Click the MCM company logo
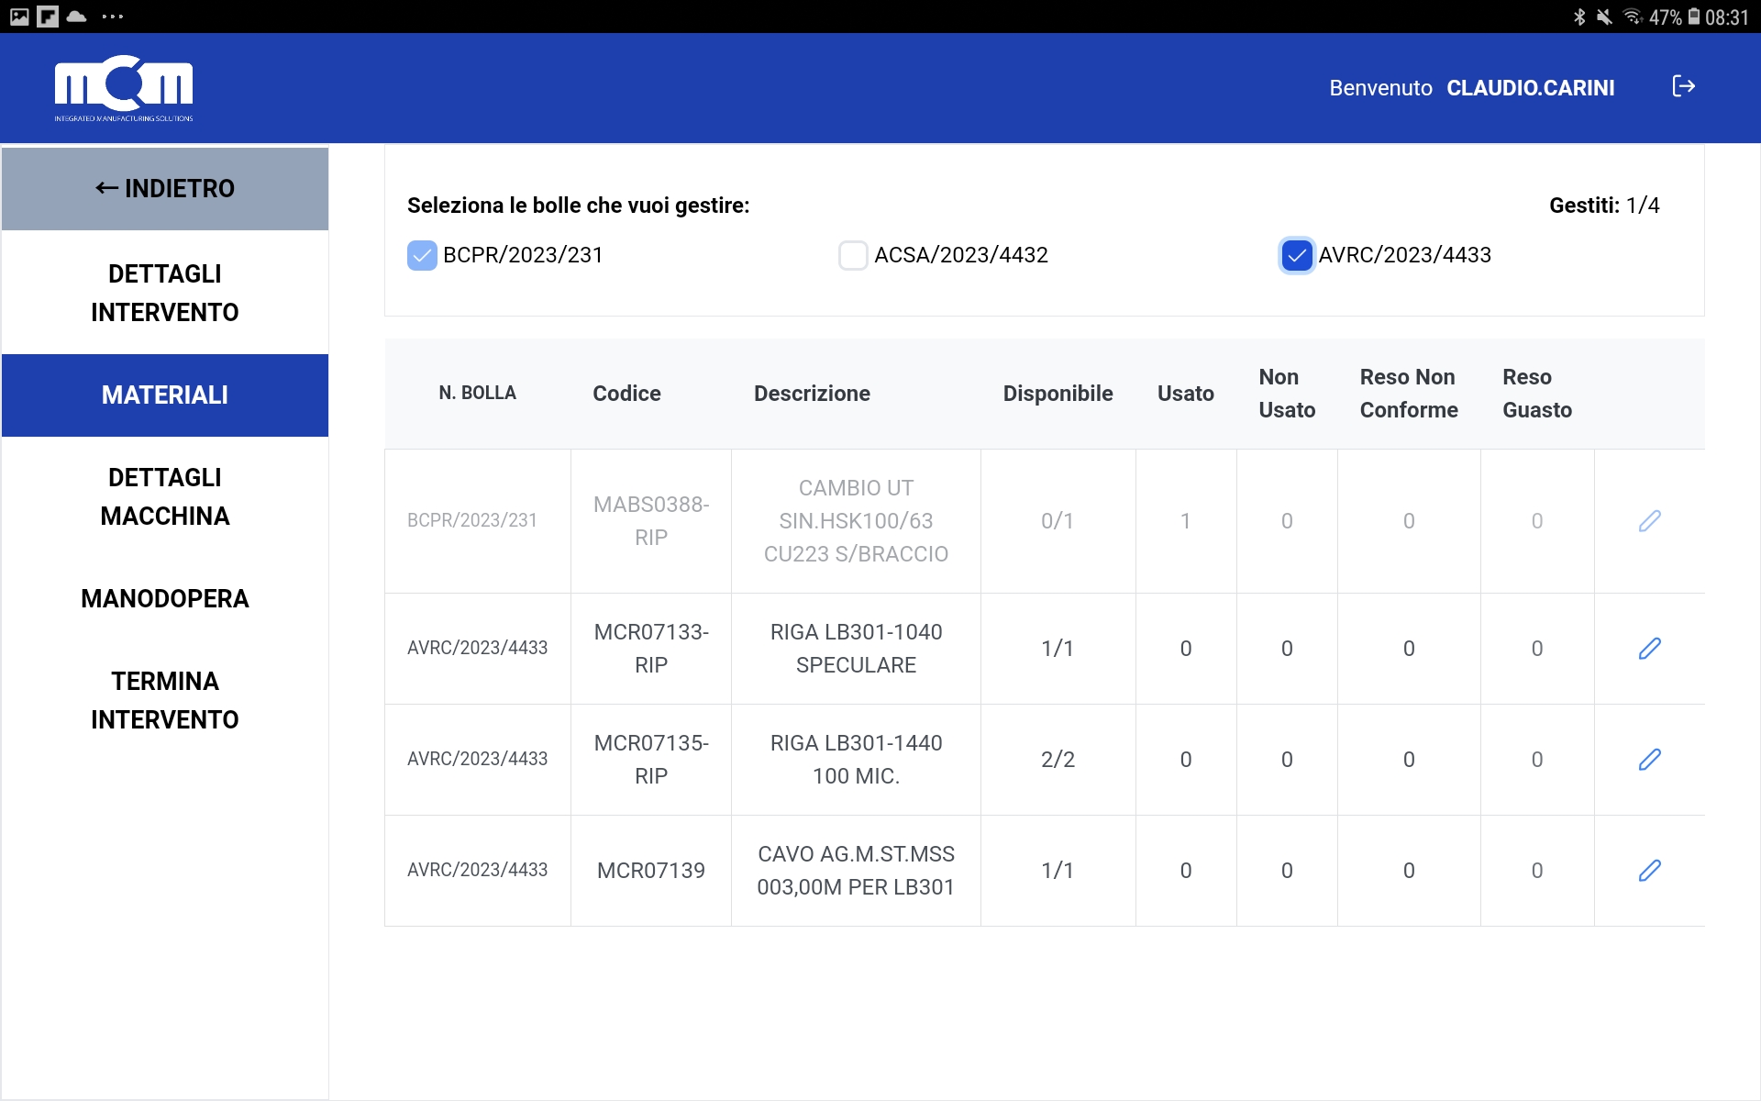Viewport: 1761px width, 1101px height. (x=124, y=88)
